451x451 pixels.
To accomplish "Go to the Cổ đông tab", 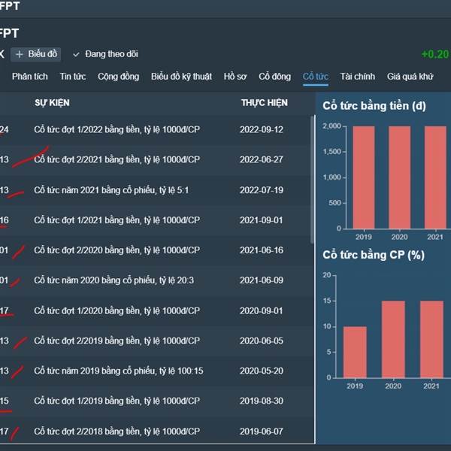I will point(274,77).
